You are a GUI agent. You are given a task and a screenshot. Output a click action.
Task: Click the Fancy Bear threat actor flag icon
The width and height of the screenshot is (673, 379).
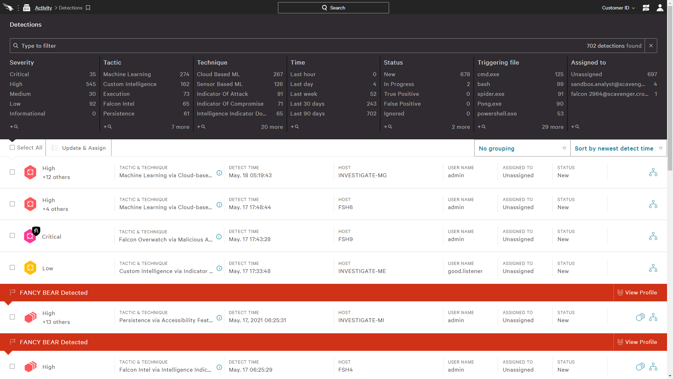tap(13, 292)
